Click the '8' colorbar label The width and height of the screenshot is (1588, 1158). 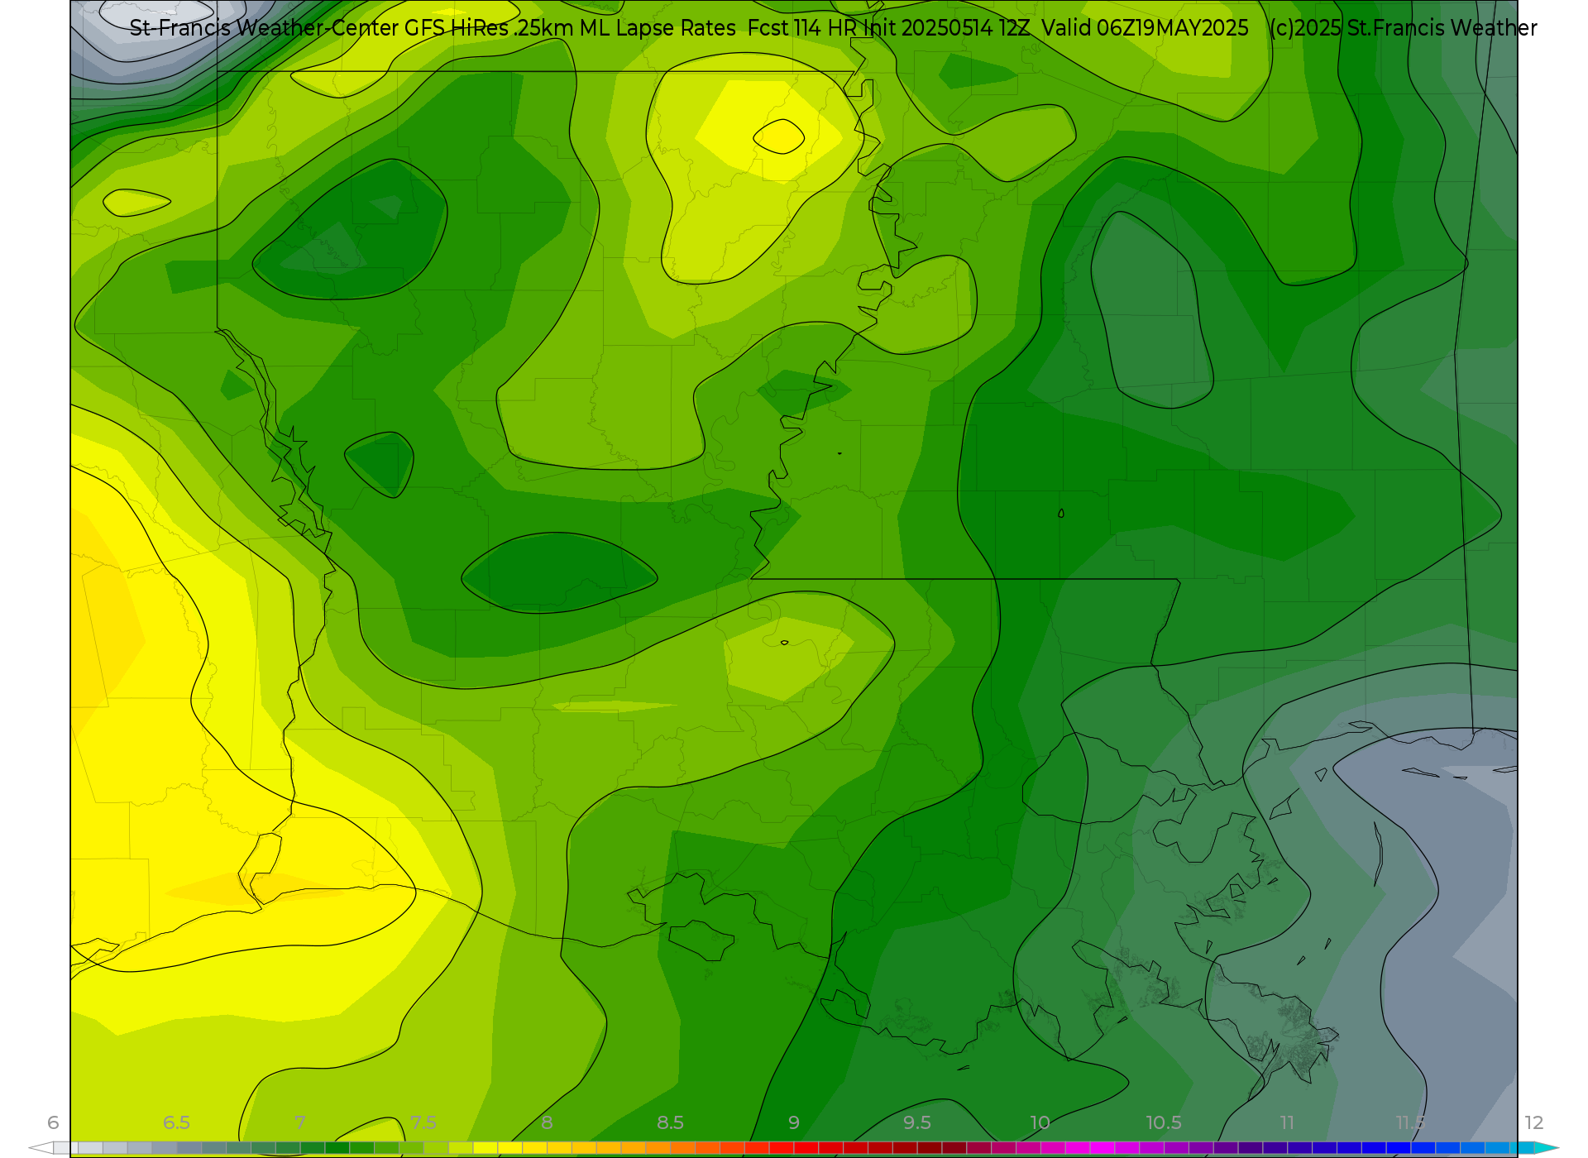(547, 1122)
